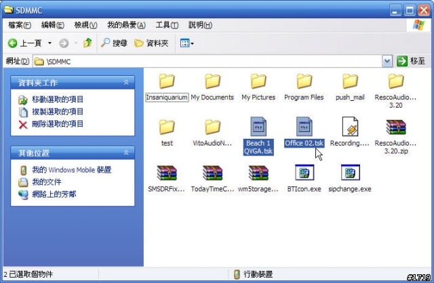Expand the address bar dropdown

pyautogui.click(x=387, y=61)
